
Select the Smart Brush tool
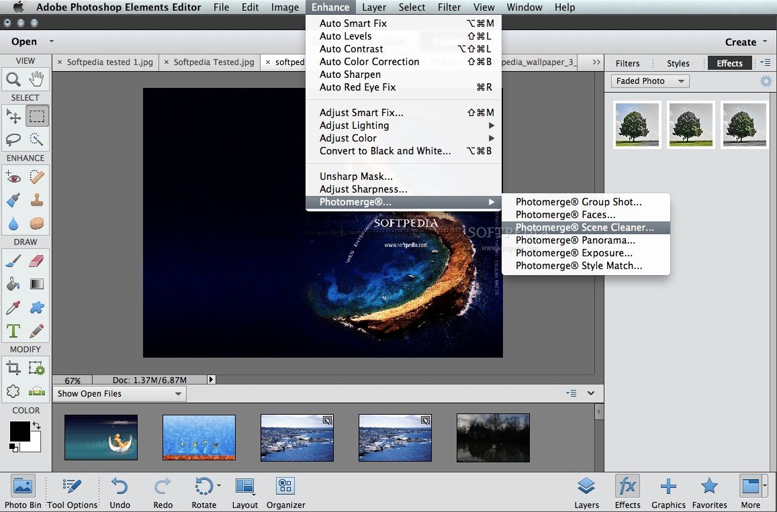(x=13, y=200)
